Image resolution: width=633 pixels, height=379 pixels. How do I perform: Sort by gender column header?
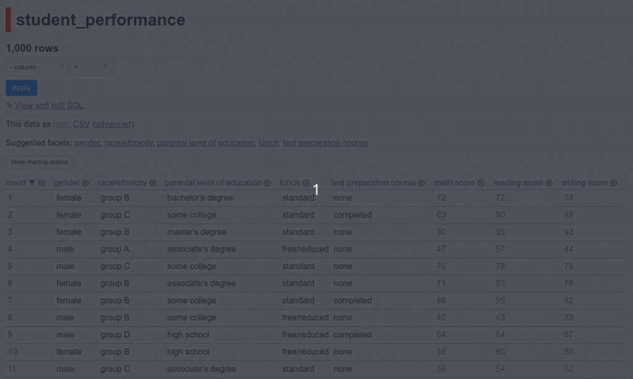pos(67,183)
